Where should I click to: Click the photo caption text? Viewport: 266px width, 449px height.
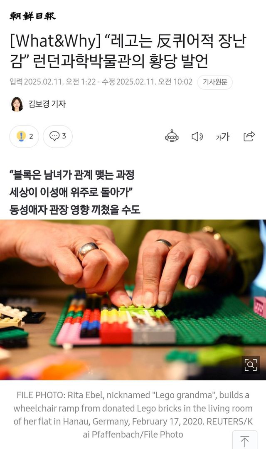pyautogui.click(x=133, y=414)
